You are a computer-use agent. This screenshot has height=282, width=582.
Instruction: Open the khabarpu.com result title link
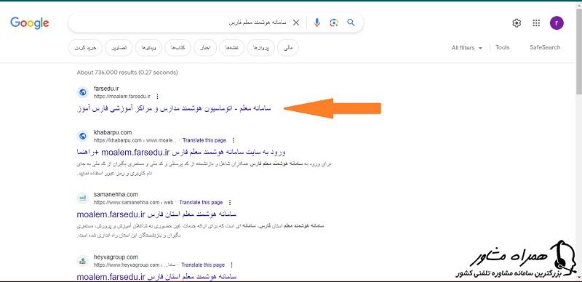[181, 152]
